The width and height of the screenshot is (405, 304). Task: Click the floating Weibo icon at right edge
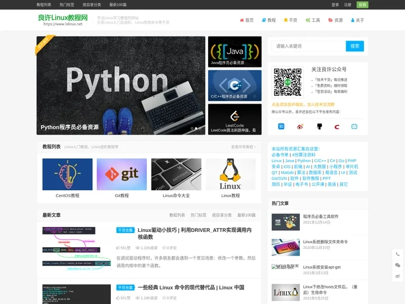(398, 276)
